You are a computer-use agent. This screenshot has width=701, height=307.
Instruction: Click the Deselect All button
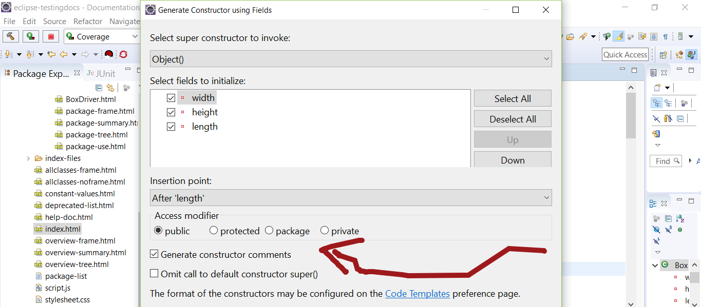click(512, 119)
